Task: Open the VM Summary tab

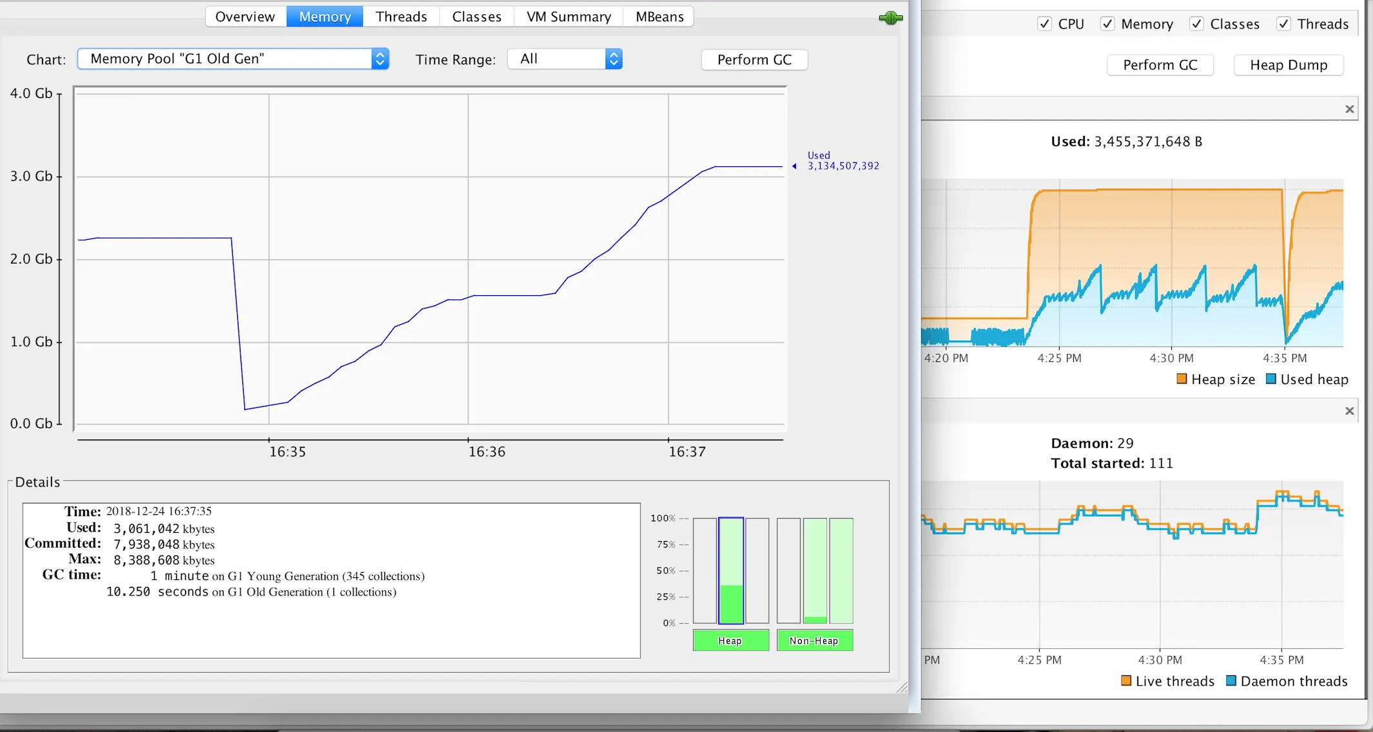Action: 569,17
